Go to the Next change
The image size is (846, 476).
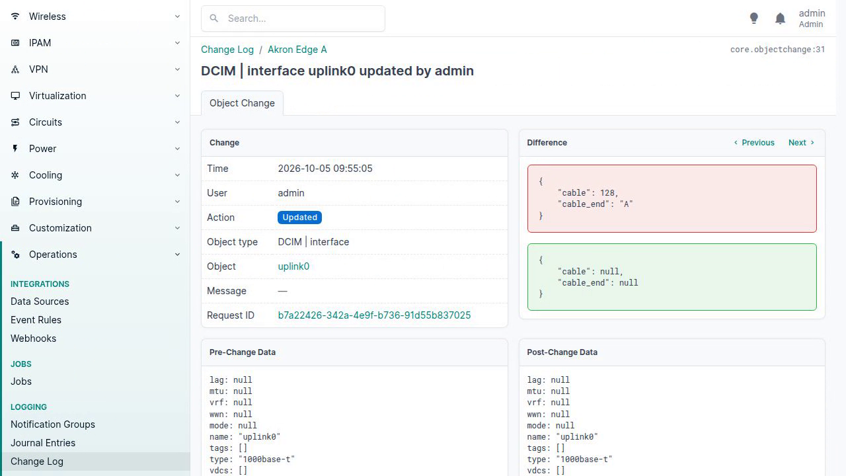pyautogui.click(x=801, y=143)
